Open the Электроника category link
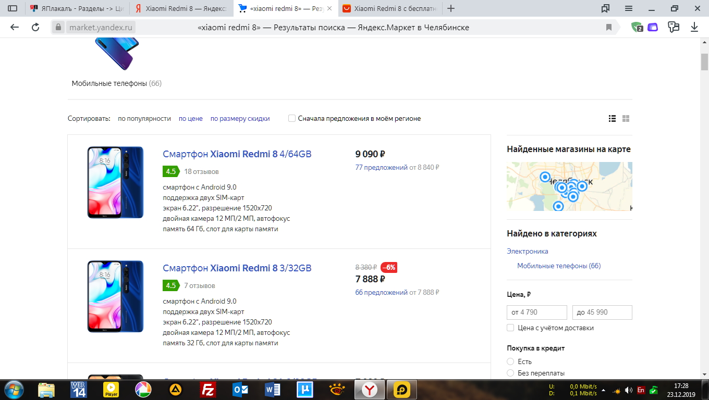The height and width of the screenshot is (400, 709). (x=528, y=251)
